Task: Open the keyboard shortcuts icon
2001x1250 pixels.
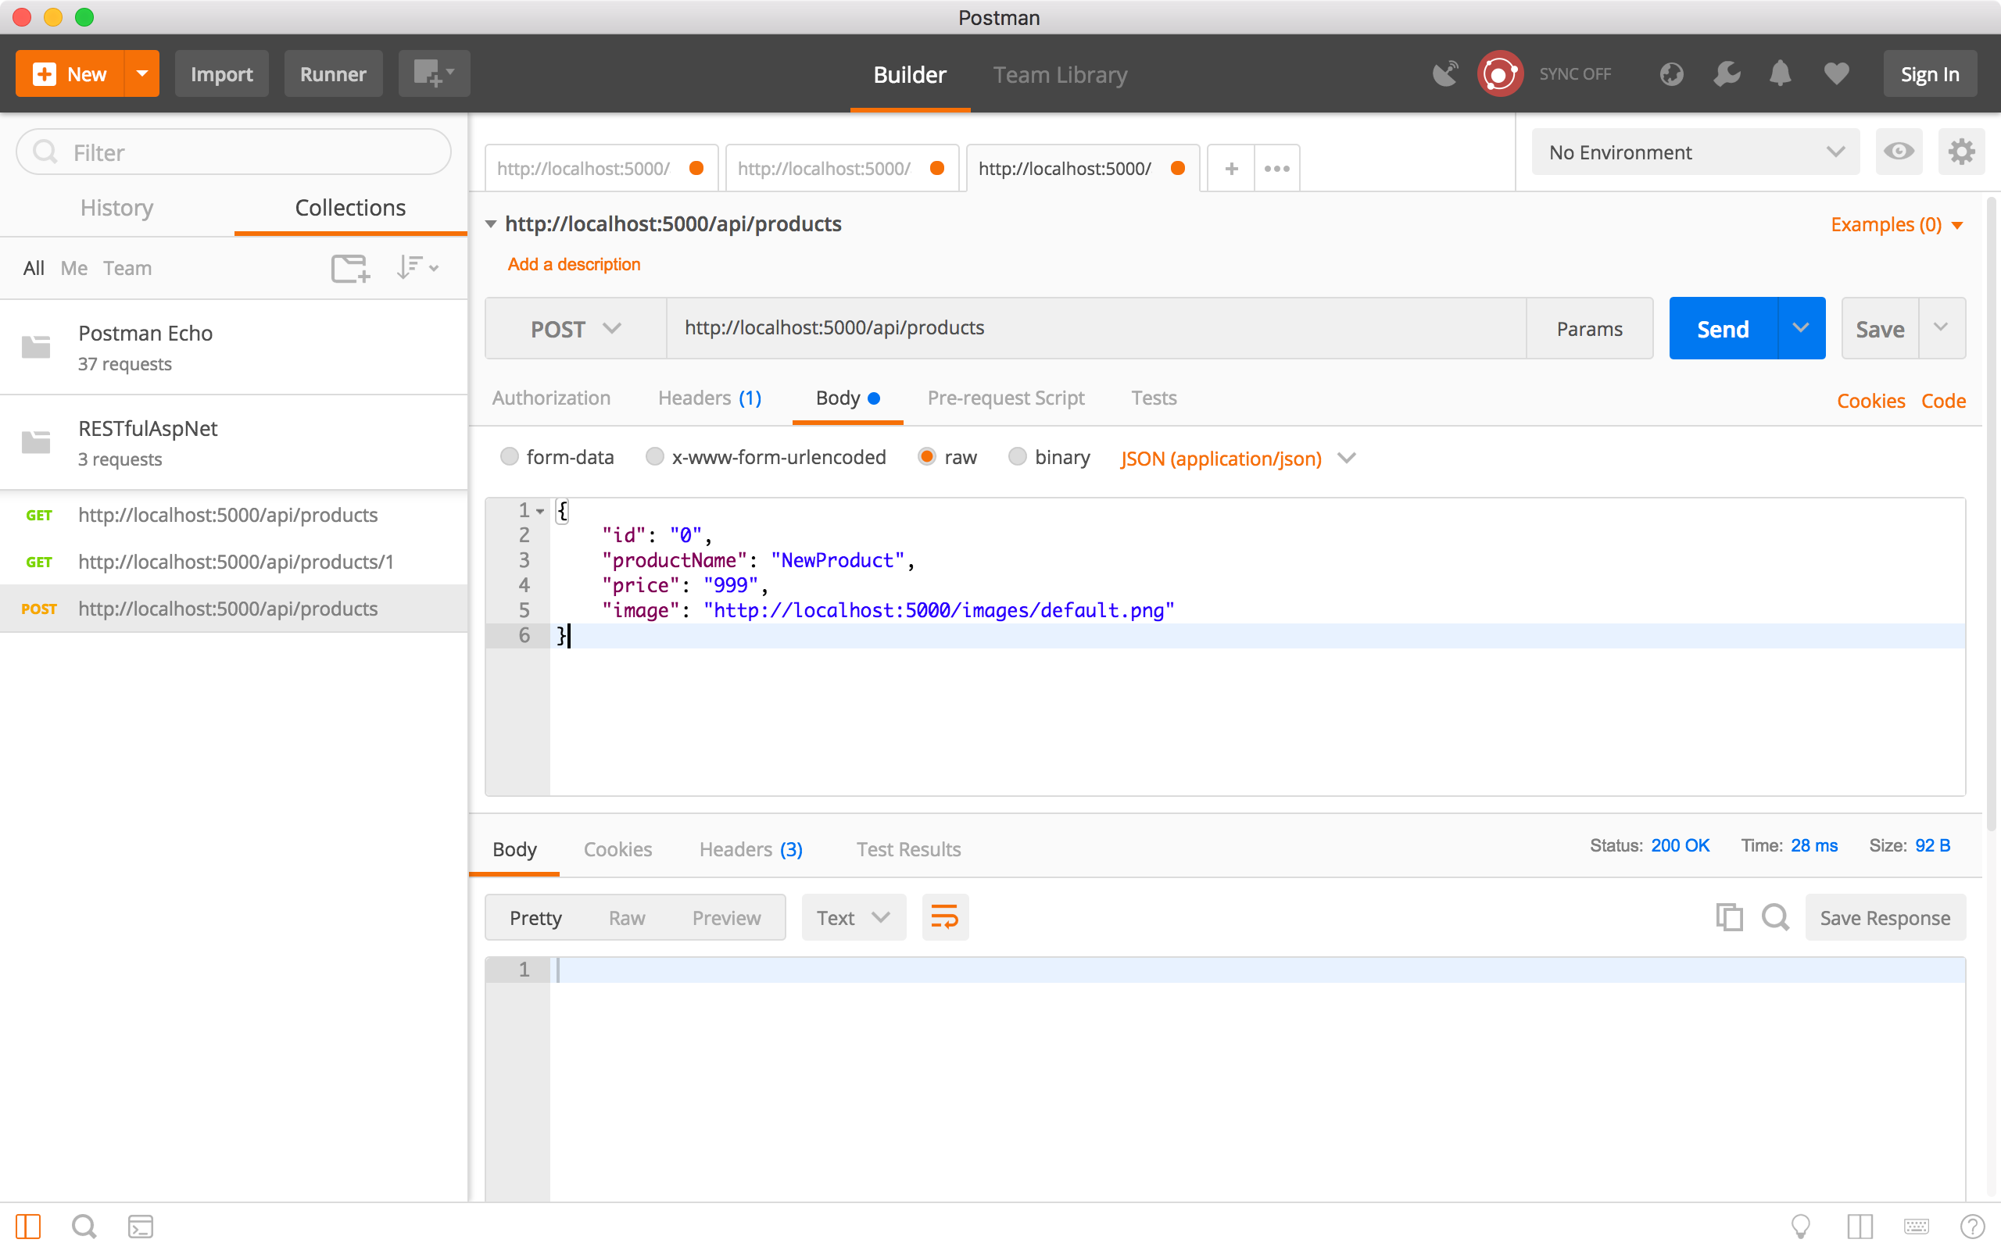Action: coord(1916,1226)
